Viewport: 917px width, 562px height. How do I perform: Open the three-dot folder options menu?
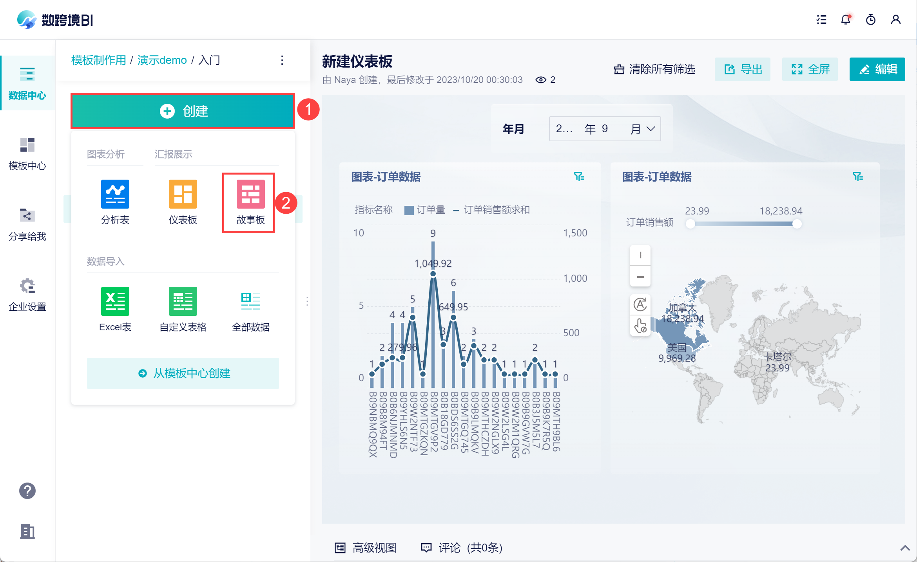click(x=282, y=60)
